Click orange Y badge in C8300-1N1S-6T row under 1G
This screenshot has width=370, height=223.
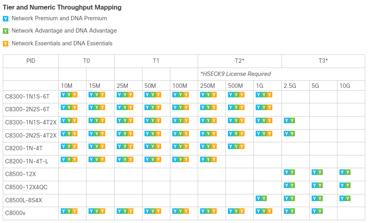tap(270, 95)
